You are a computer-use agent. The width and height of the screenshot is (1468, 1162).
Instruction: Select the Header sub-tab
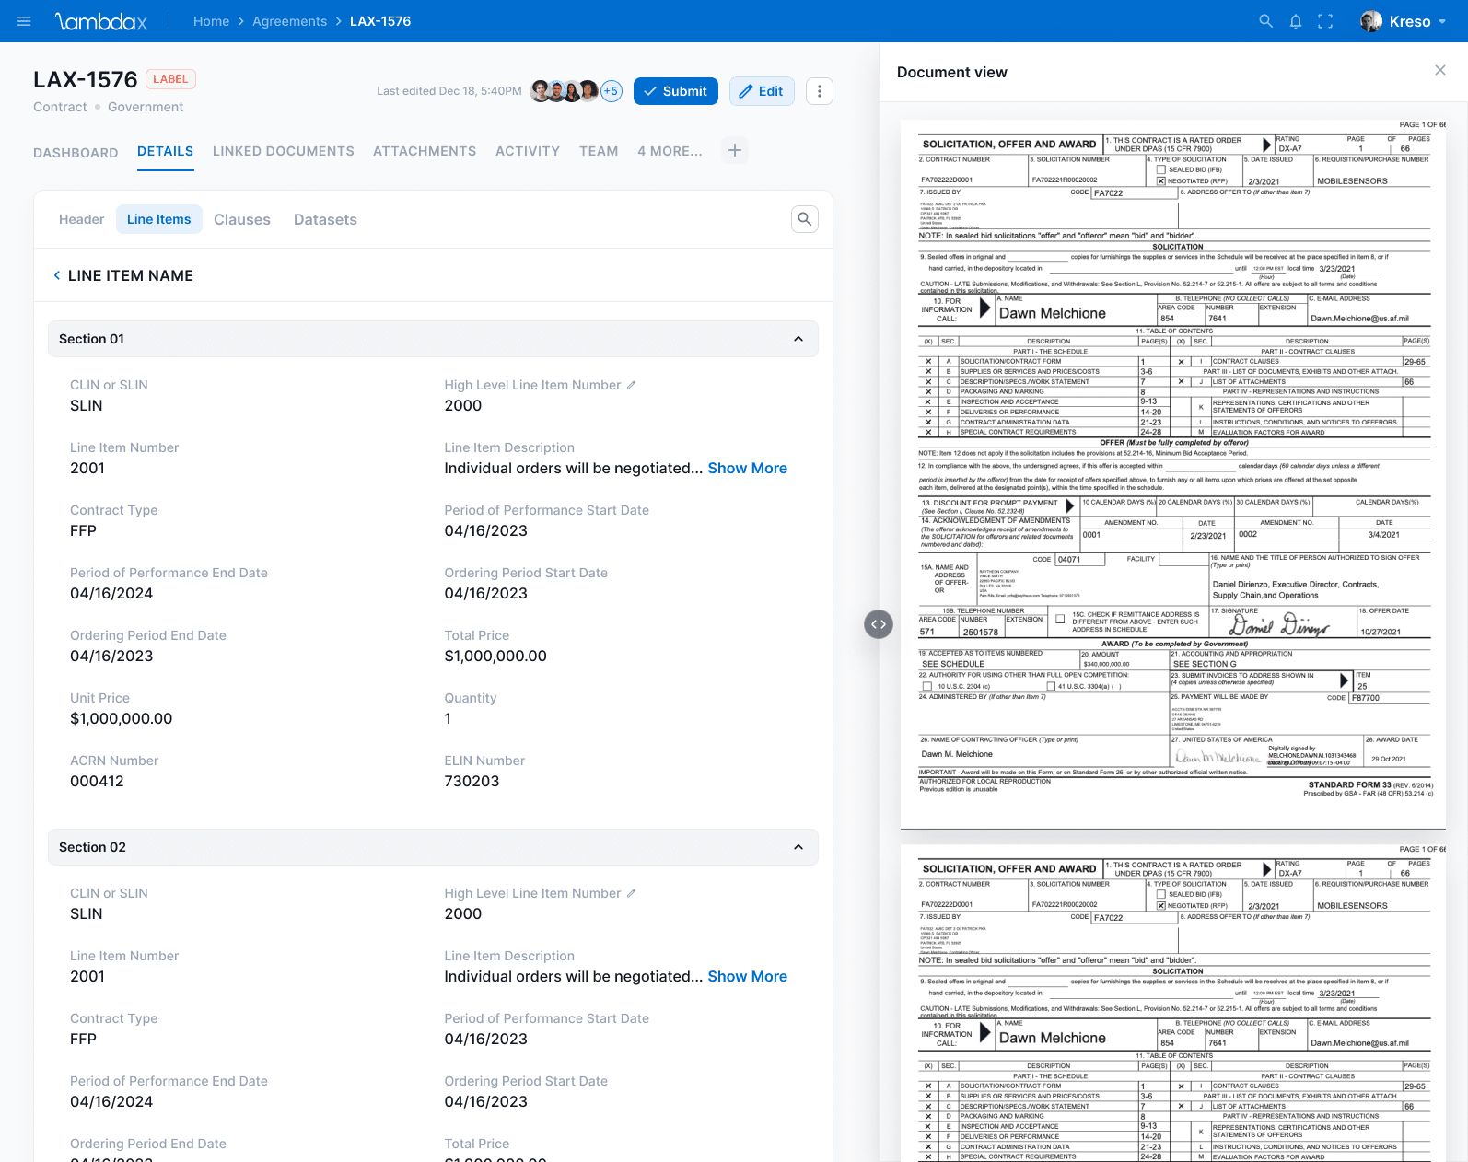(x=82, y=219)
